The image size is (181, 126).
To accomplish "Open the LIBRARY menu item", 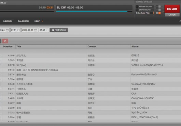I will (8, 21).
